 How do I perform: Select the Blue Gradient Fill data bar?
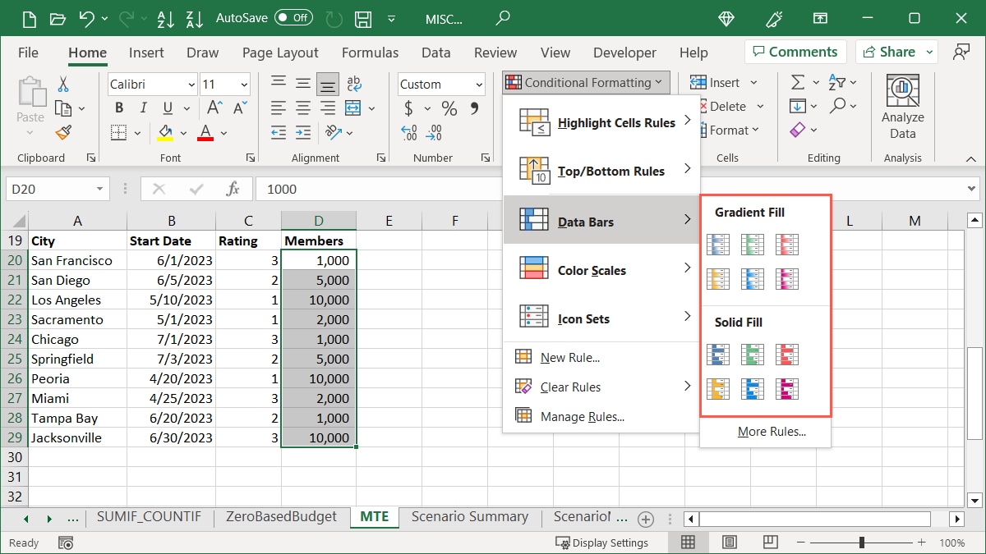click(x=718, y=244)
